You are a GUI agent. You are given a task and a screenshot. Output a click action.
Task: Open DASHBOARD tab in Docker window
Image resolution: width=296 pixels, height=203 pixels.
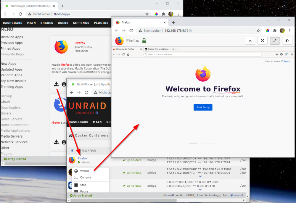[x=78, y=122]
